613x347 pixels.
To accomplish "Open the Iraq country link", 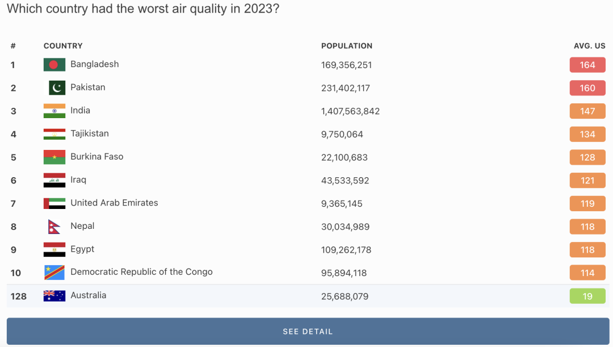I will coord(78,180).
